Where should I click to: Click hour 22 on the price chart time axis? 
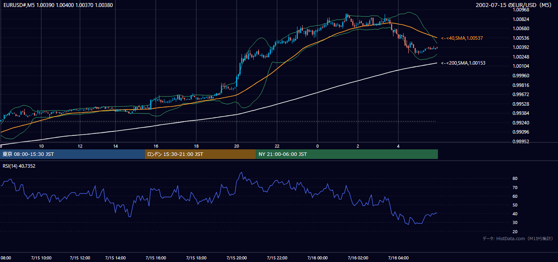(277, 146)
